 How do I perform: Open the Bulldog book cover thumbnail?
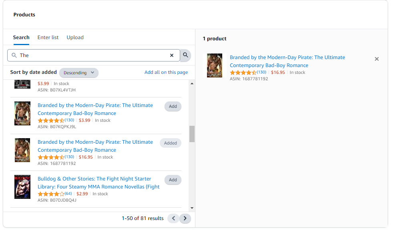(x=22, y=187)
